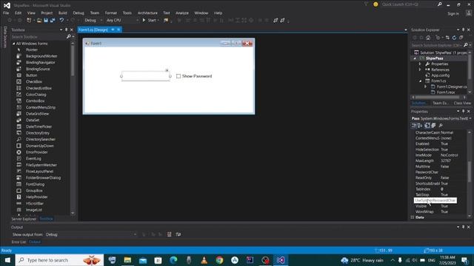Start debugging with the Start button

click(150, 20)
